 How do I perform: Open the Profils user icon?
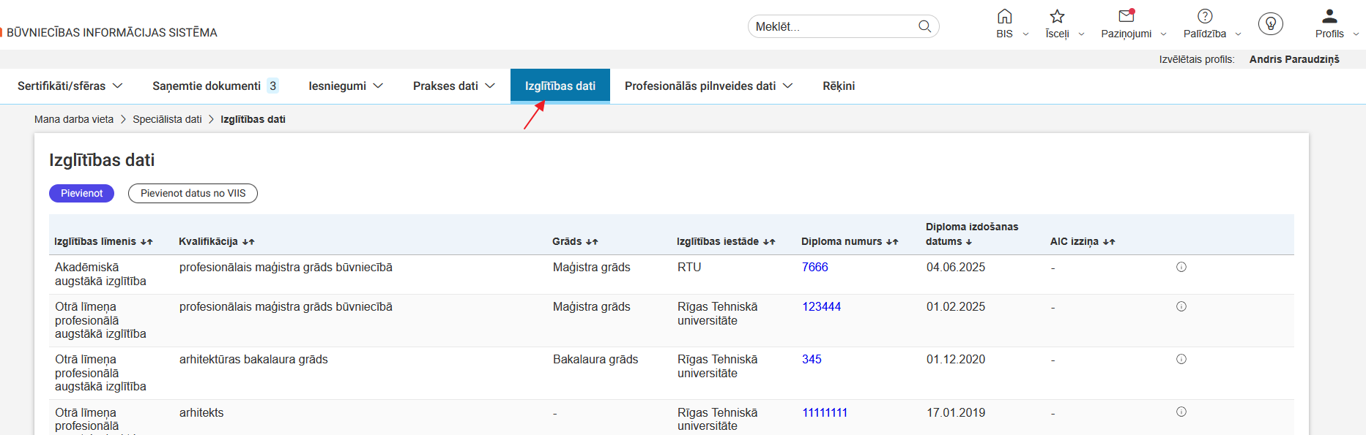click(1329, 16)
